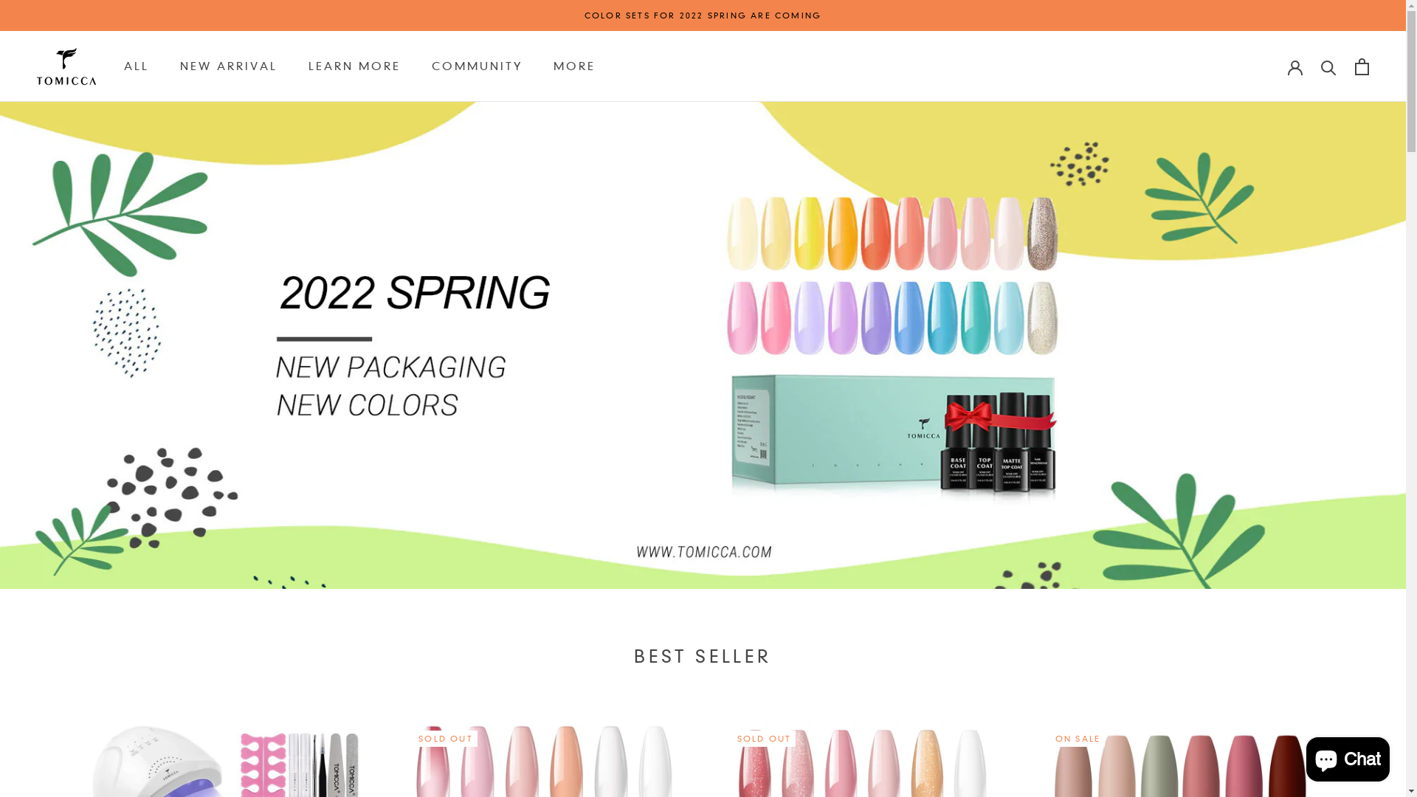The height and width of the screenshot is (797, 1417).
Task: Open the Shopify Chat widget
Action: [1348, 759]
